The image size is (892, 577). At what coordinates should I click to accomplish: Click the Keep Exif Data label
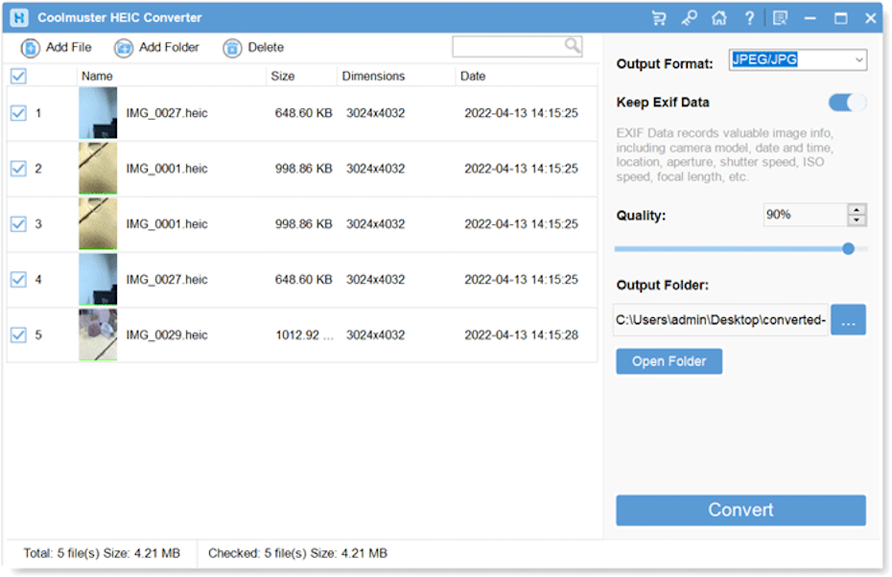pyautogui.click(x=663, y=103)
